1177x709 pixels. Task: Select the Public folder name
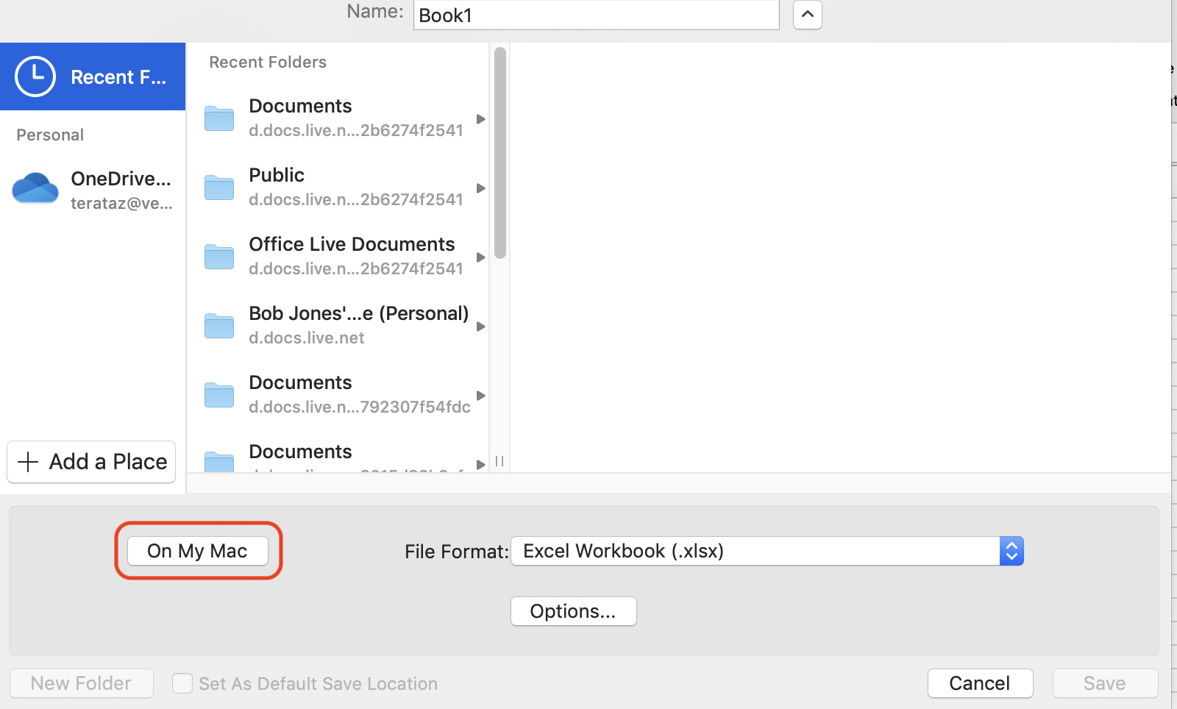(x=277, y=175)
